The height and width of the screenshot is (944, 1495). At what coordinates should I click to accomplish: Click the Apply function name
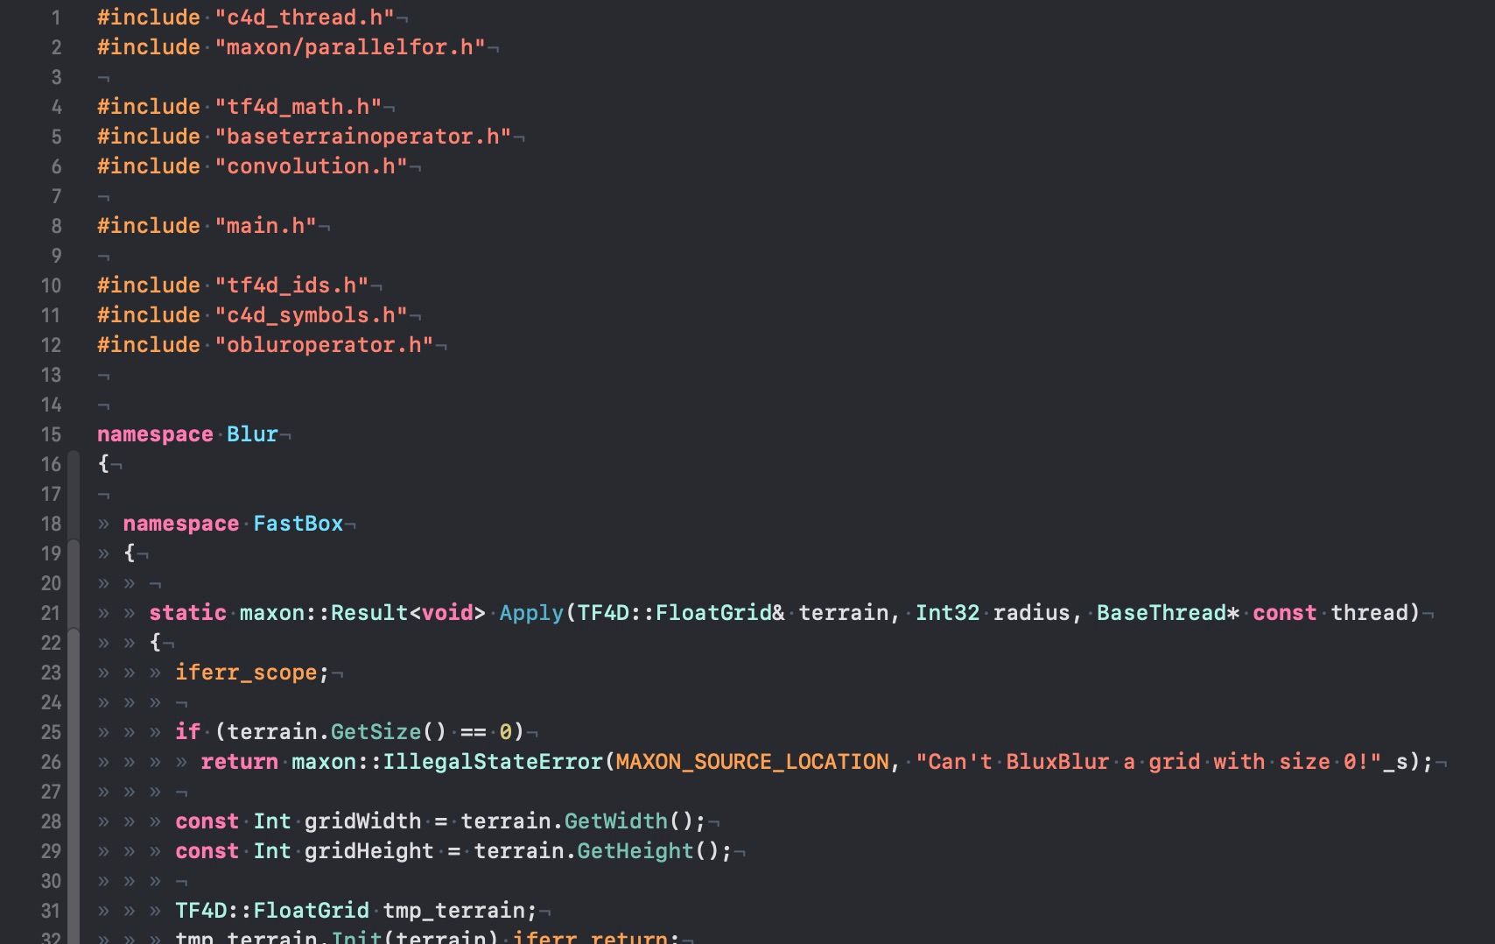click(x=531, y=613)
